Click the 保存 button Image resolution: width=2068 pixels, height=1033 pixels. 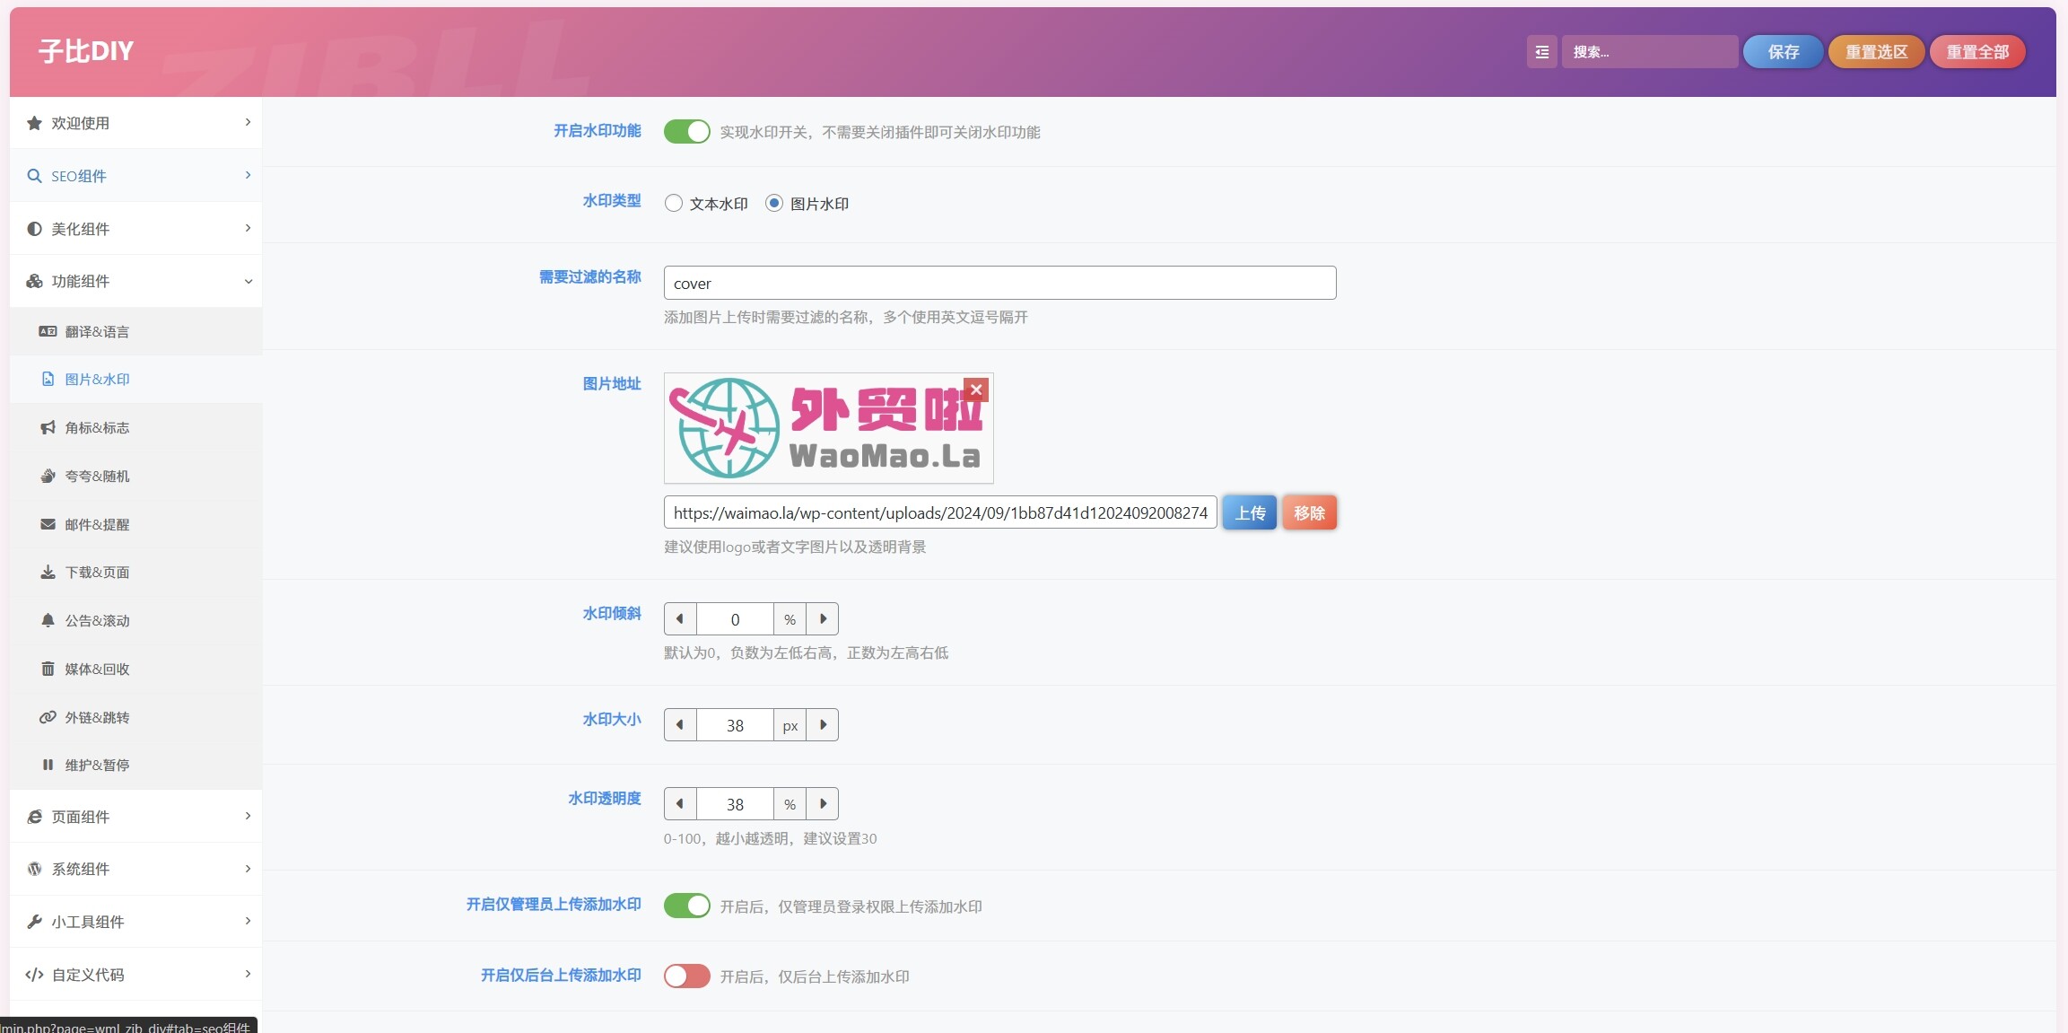[1781, 51]
